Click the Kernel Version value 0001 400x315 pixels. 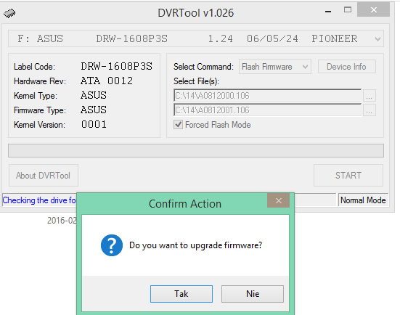tap(94, 124)
